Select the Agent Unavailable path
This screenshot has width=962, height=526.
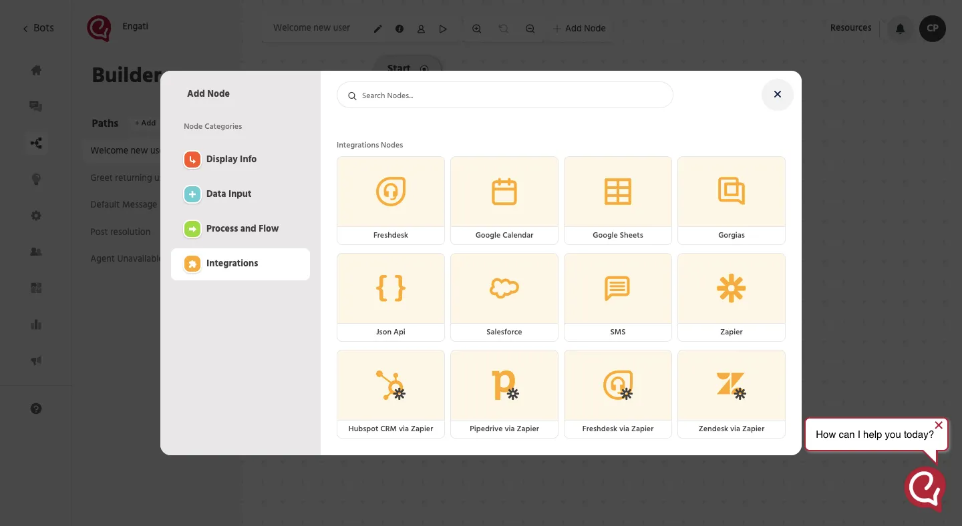click(126, 258)
